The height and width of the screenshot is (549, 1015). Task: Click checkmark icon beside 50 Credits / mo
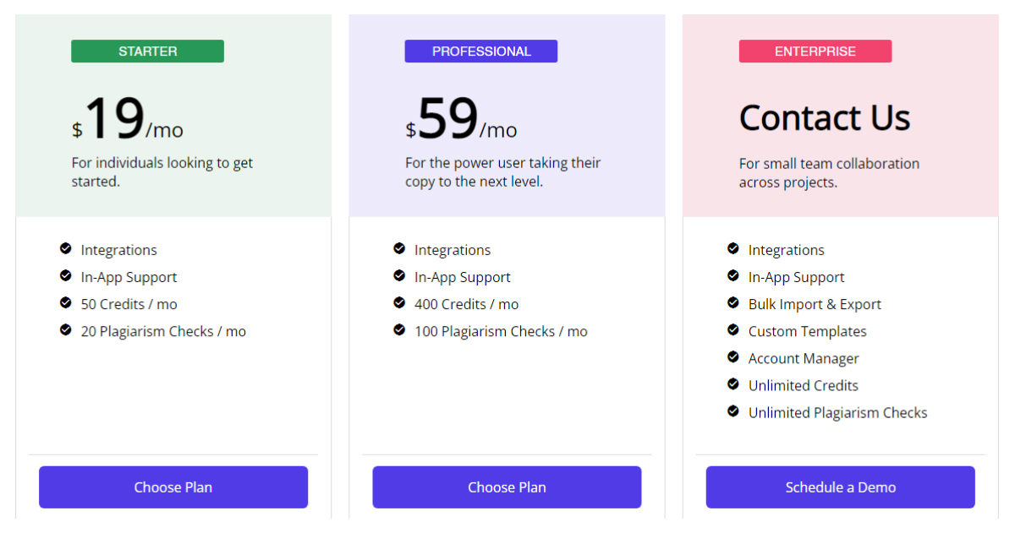pyautogui.click(x=65, y=303)
